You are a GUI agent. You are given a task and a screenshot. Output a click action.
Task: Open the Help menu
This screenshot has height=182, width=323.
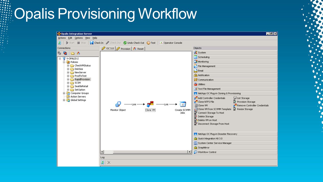point(95,38)
